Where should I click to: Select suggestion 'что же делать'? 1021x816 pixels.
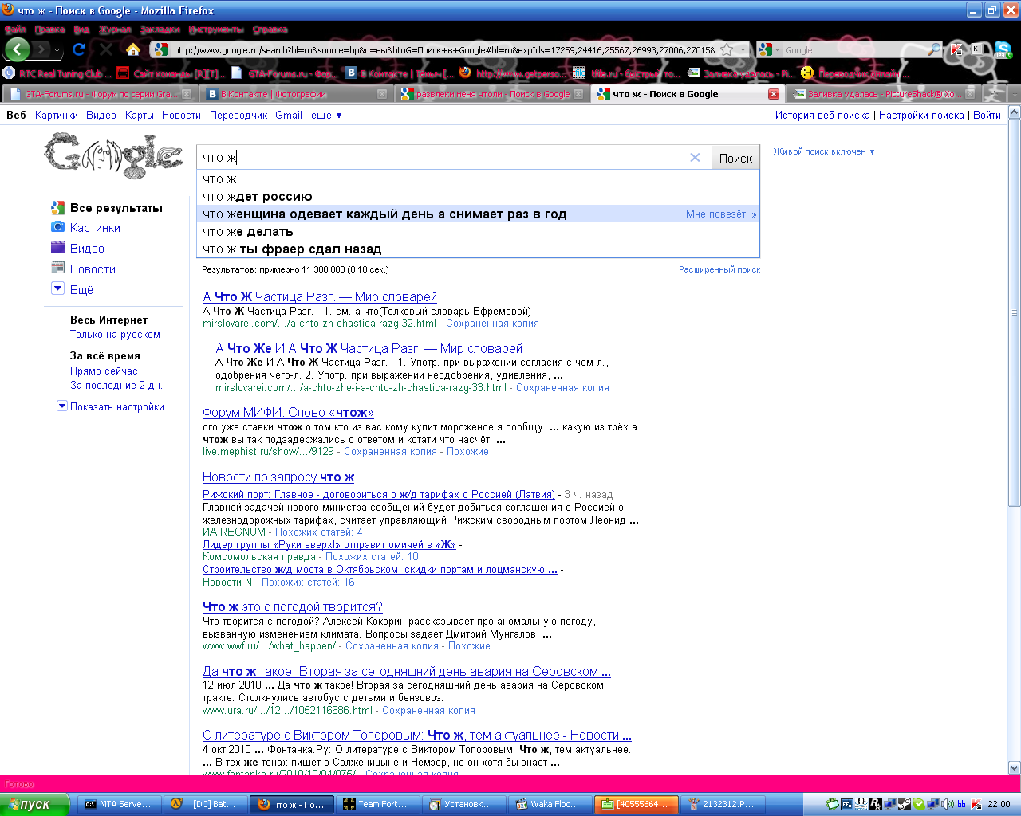[x=478, y=232]
